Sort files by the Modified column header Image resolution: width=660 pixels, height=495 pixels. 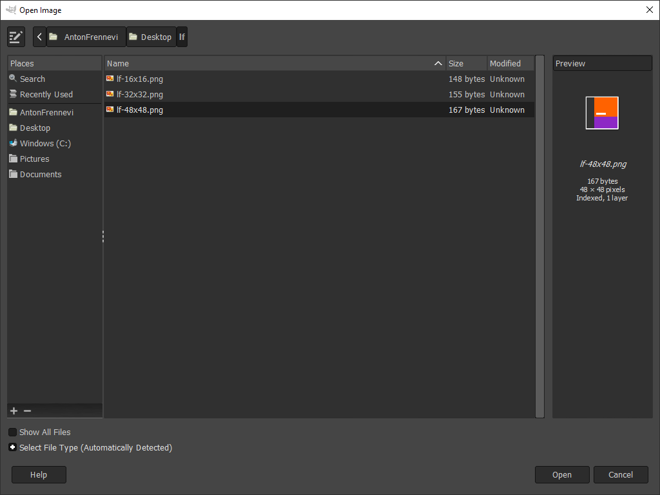click(510, 63)
